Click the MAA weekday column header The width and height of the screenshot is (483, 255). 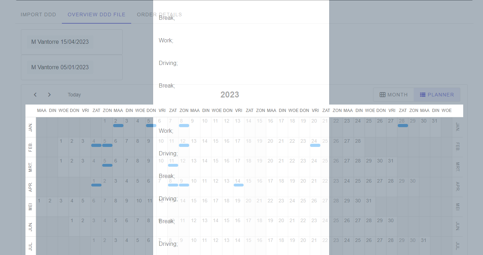41,110
